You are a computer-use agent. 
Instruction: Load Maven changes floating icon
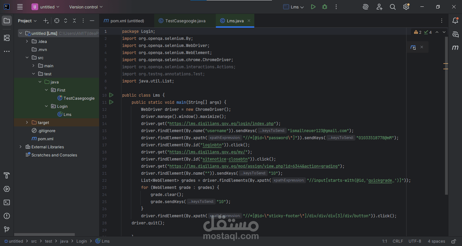pyautogui.click(x=413, y=47)
